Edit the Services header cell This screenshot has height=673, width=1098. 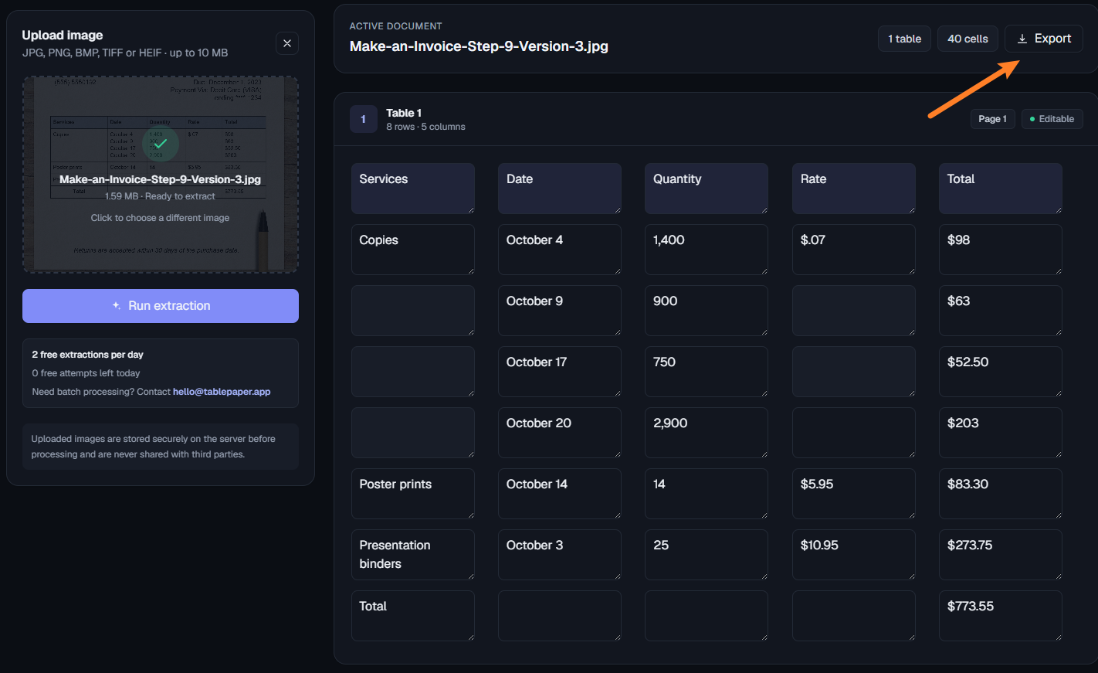point(413,189)
